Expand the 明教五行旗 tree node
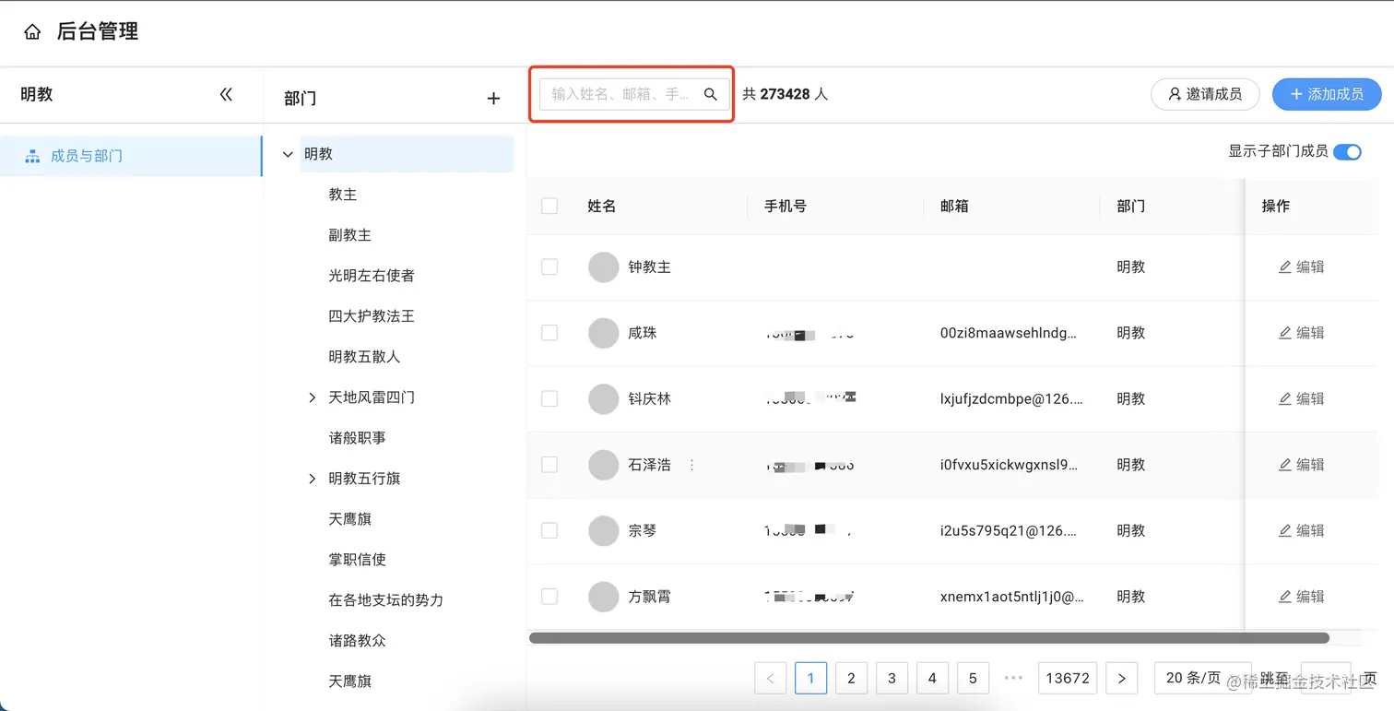 click(x=312, y=479)
